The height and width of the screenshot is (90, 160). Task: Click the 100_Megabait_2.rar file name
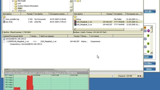coord(84,24)
